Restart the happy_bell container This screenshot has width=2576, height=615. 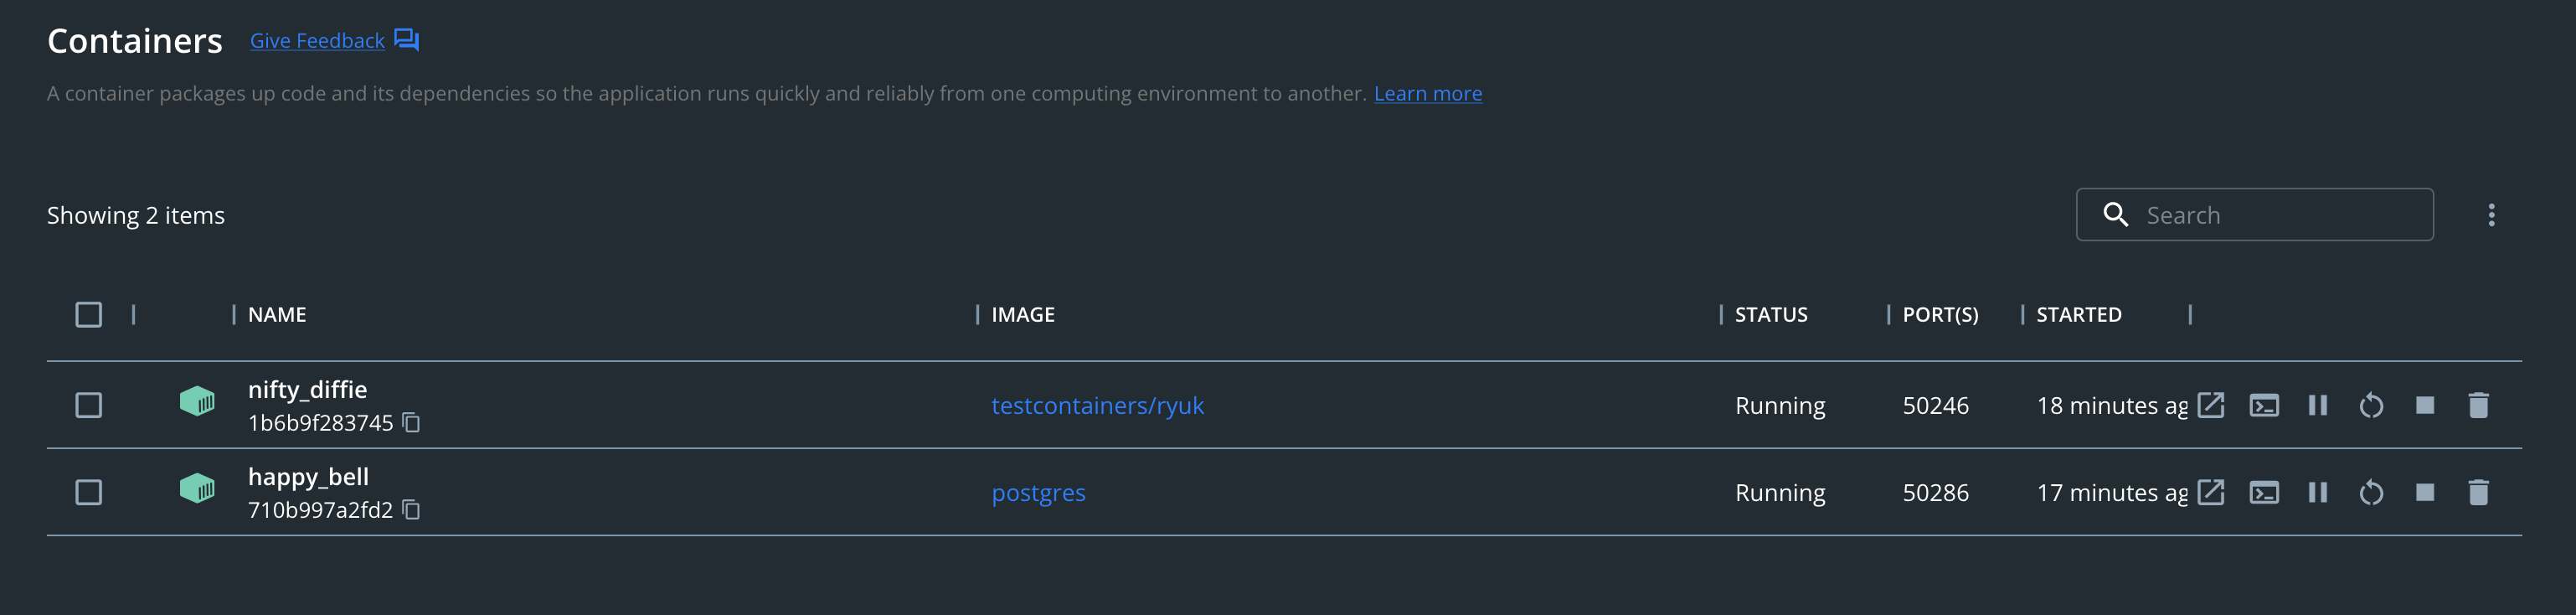click(x=2371, y=493)
